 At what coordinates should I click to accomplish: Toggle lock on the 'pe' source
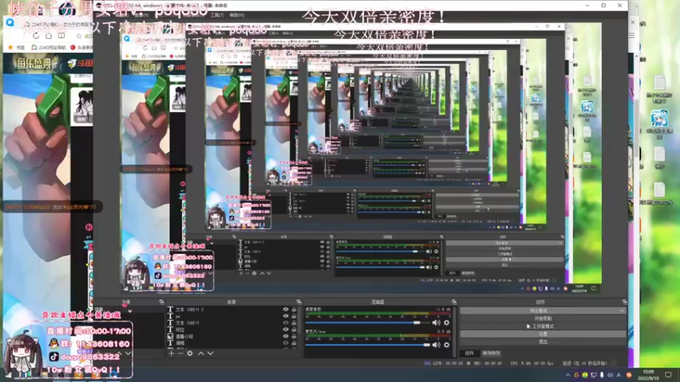pyautogui.click(x=294, y=316)
